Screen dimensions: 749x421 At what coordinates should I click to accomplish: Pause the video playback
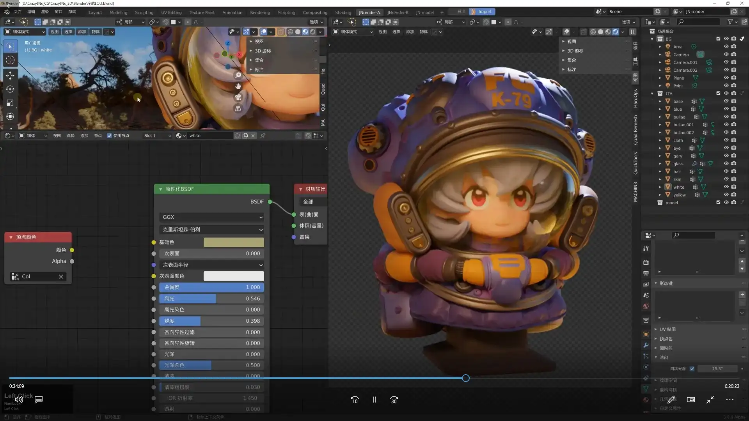coord(374,400)
